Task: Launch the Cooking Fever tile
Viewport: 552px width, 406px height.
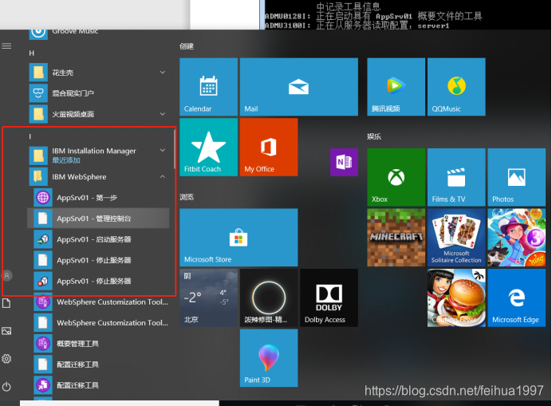Action: tap(456, 298)
